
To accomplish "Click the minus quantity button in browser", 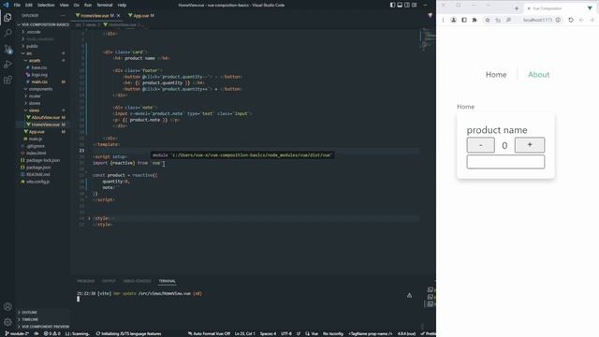I will point(480,145).
